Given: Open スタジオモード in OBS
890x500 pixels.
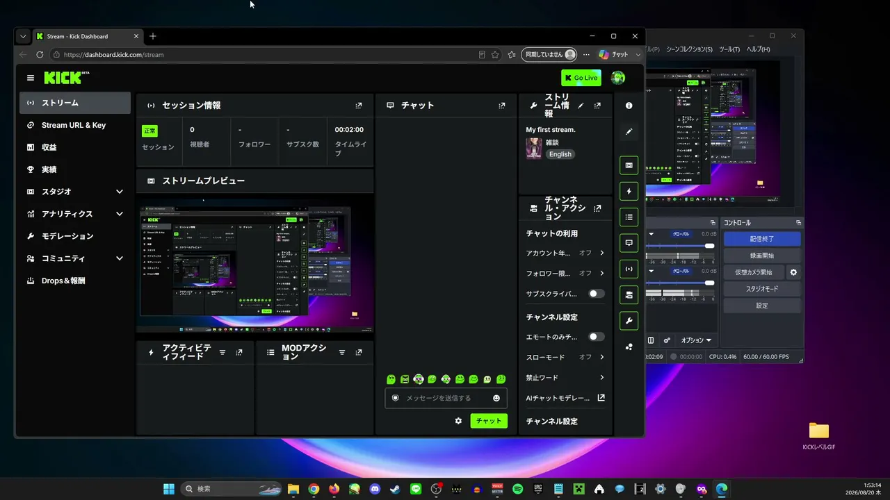Looking at the screenshot, I should coord(762,289).
